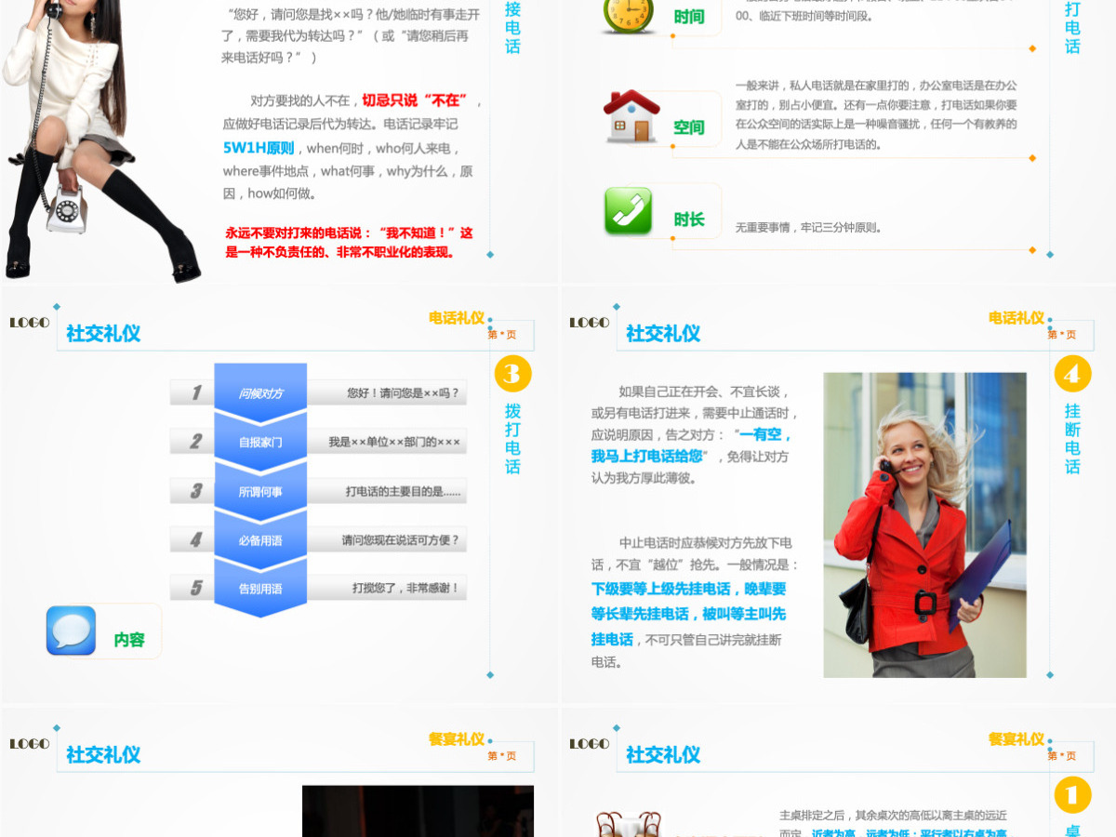
Task: Click the blue 5W1H原则 text
Action: click(x=259, y=147)
